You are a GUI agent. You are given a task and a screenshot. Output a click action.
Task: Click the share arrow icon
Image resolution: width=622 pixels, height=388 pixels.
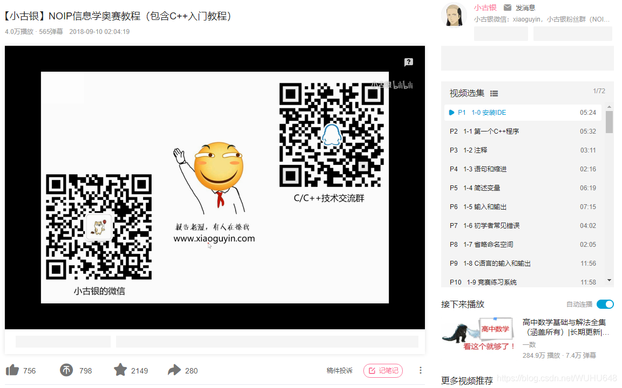coord(174,370)
